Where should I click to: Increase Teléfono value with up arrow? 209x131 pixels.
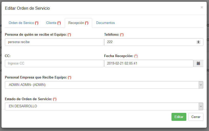click(x=198, y=41)
